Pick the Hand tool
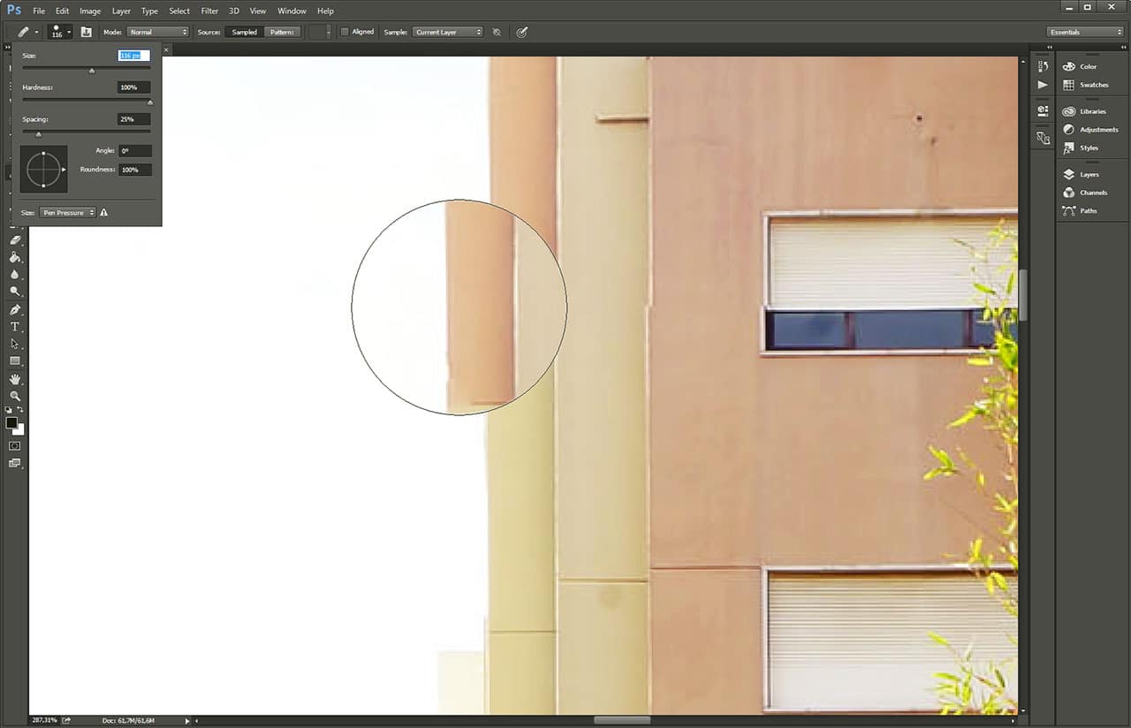Image resolution: width=1131 pixels, height=728 pixels. (14, 379)
